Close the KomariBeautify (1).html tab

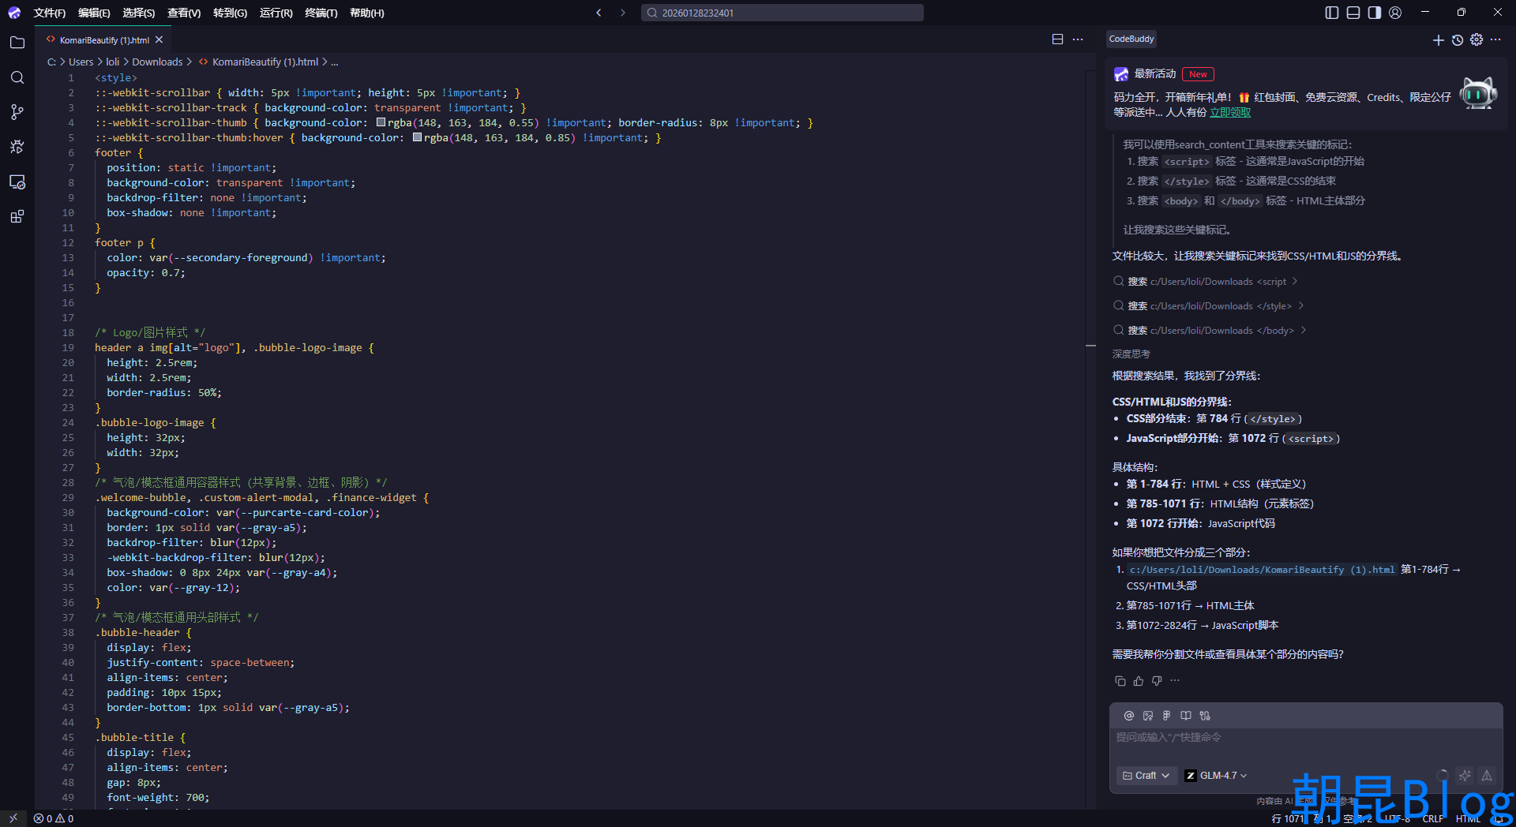tap(159, 39)
